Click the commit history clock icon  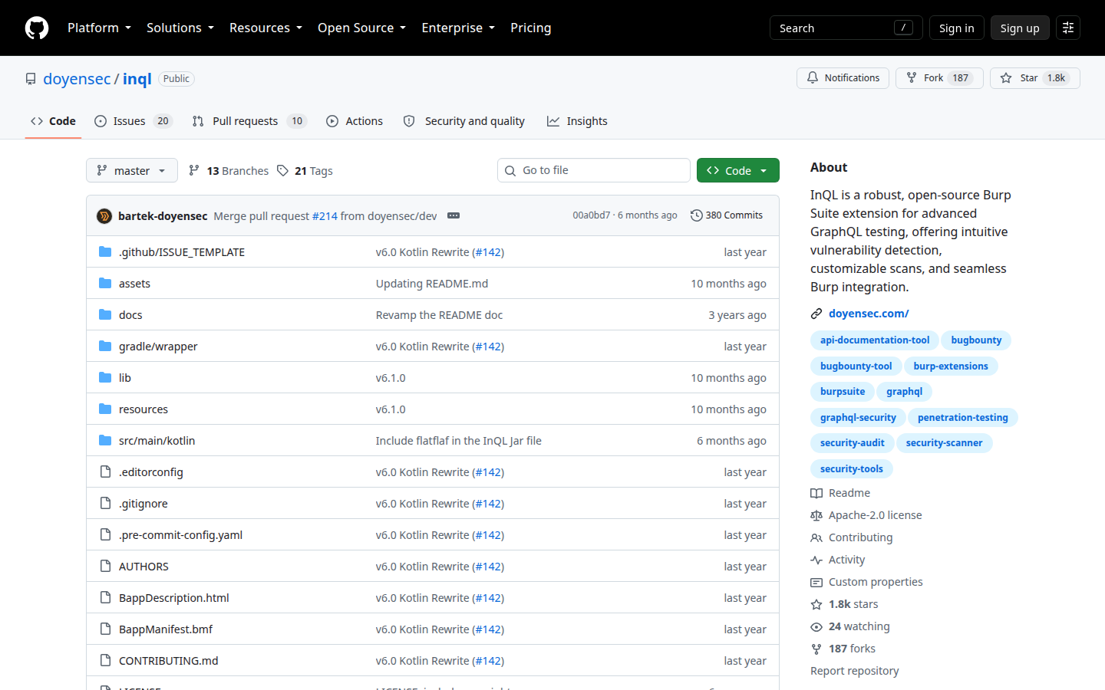coord(696,215)
